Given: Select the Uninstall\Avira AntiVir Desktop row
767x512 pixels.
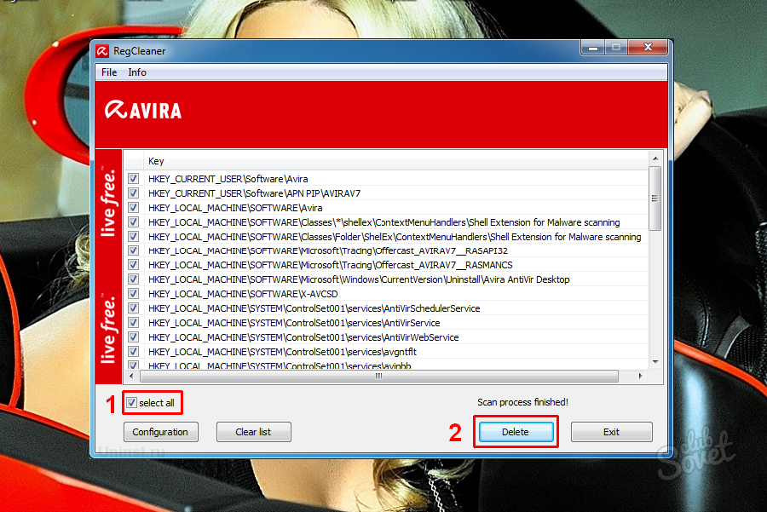Looking at the screenshot, I should point(358,279).
